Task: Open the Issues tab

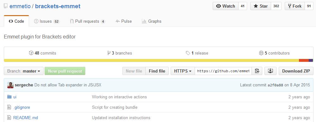Action: click(47, 21)
